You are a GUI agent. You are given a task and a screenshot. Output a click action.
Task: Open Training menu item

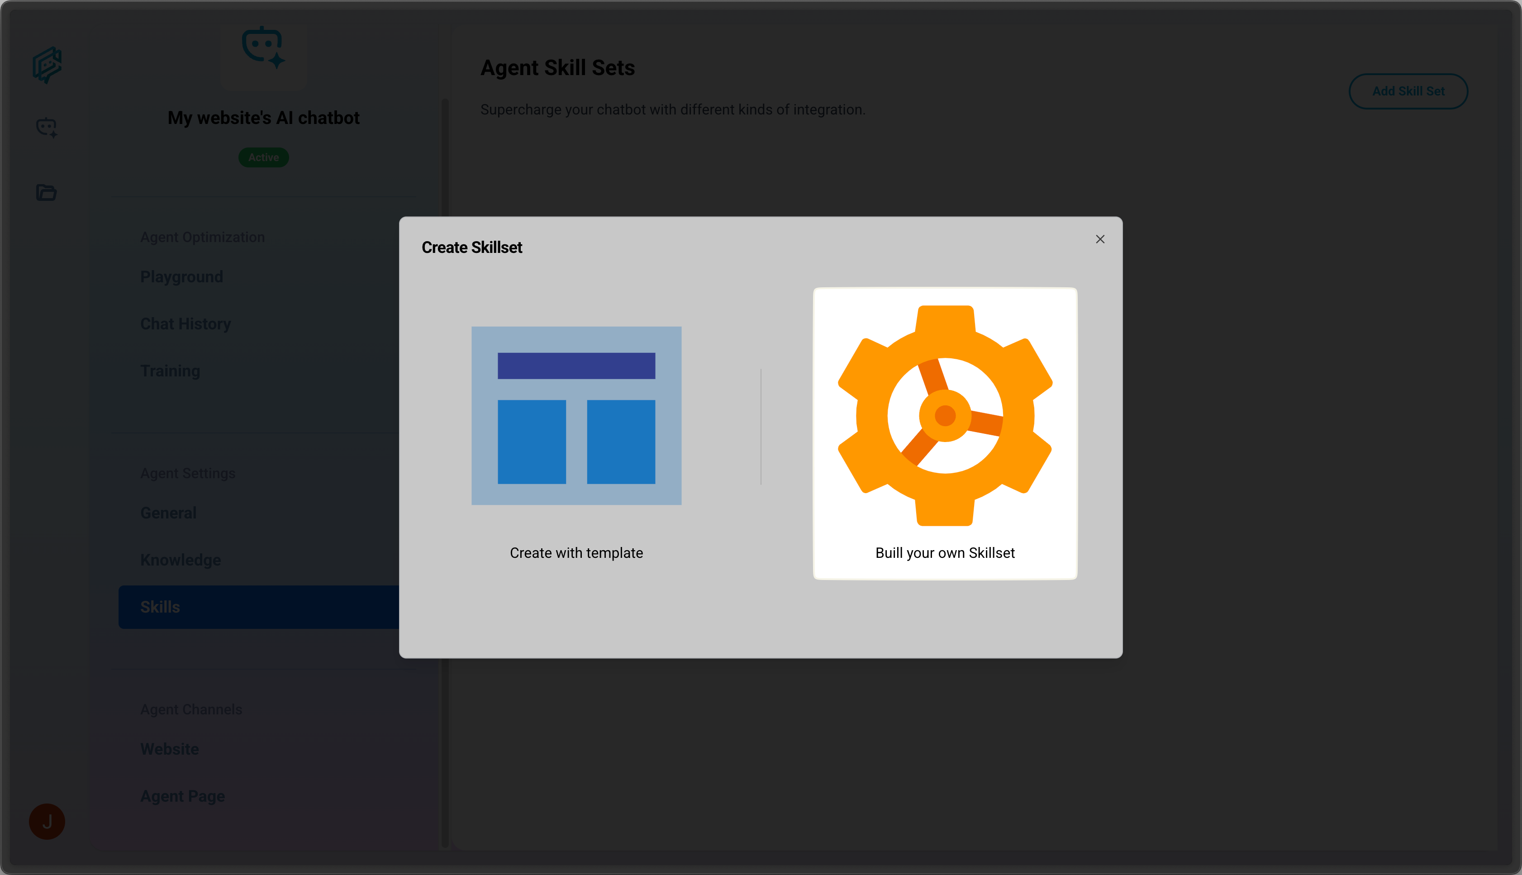point(170,371)
